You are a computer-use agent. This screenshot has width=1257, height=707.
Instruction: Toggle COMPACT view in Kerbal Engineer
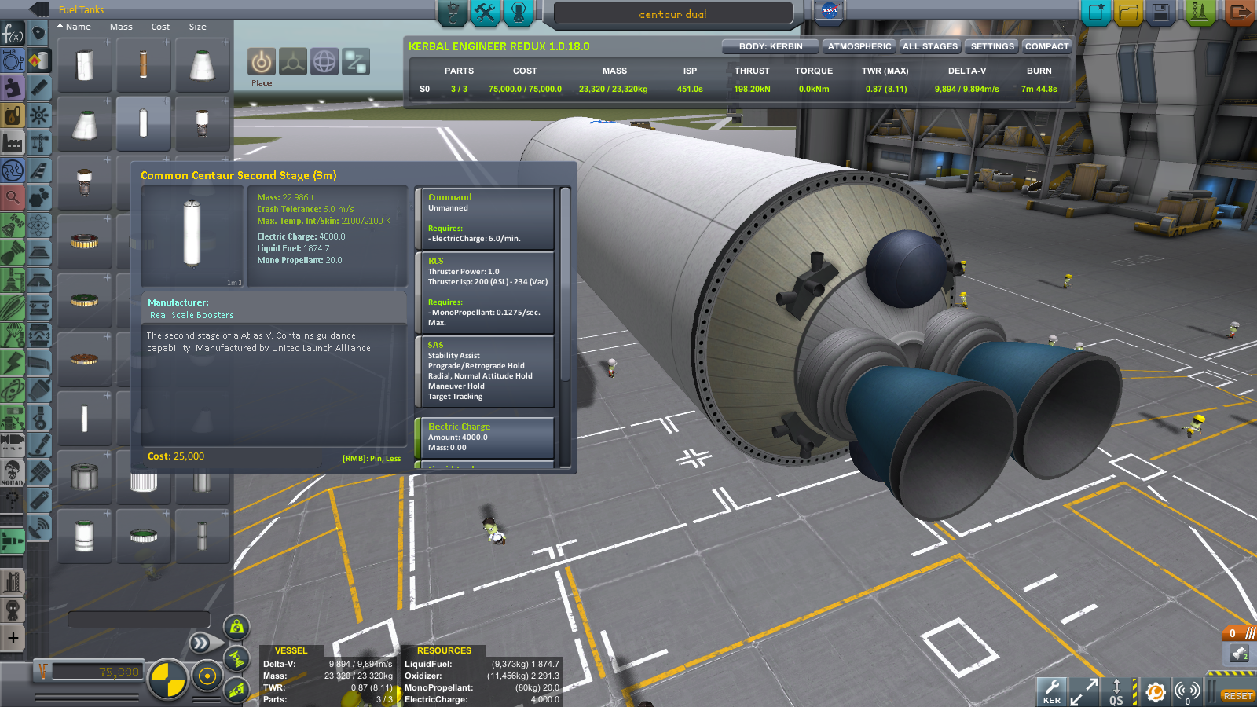click(x=1046, y=46)
